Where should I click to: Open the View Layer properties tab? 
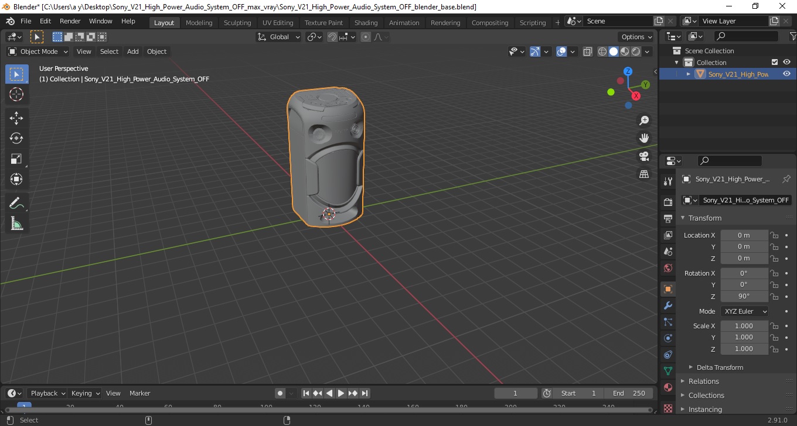[667, 235]
